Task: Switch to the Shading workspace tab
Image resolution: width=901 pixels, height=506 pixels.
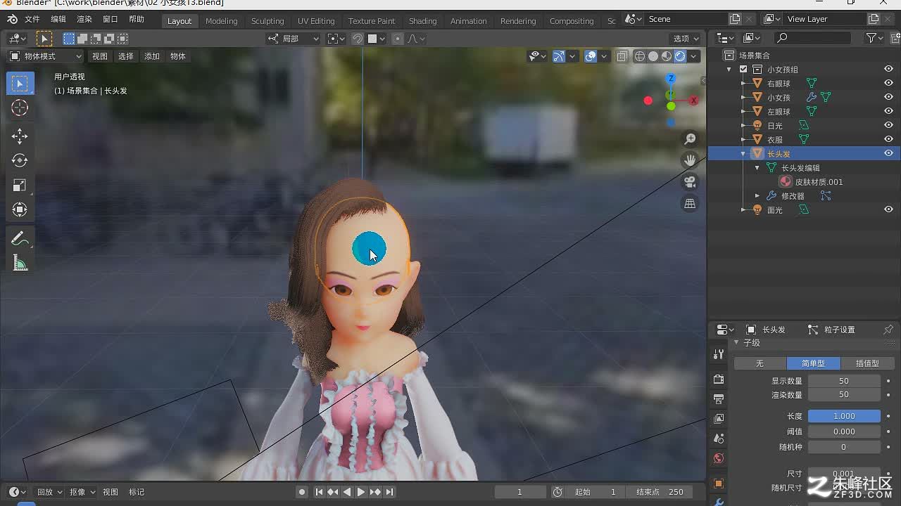Action: [423, 21]
